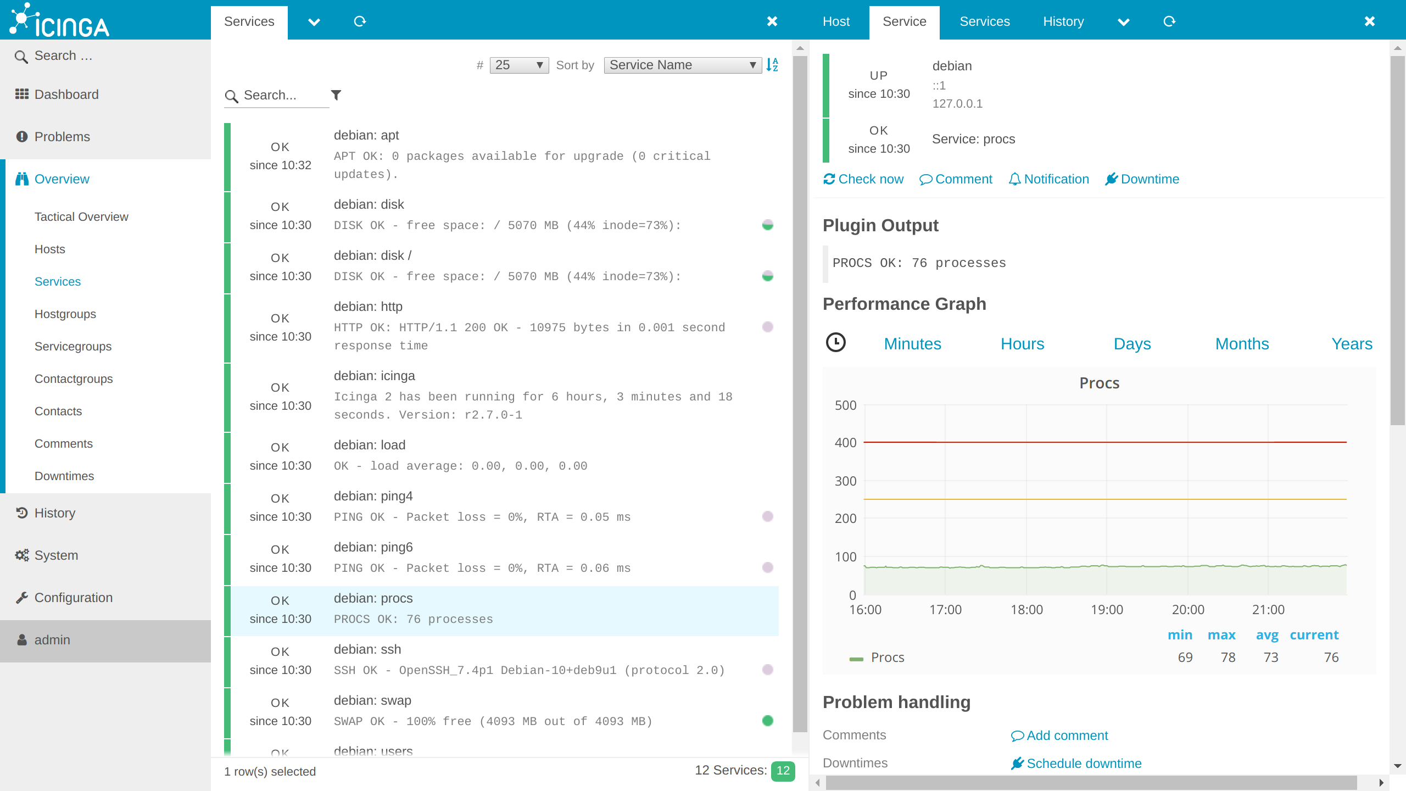Open the rows-per-page 25 dropdown
The image size is (1406, 791).
(518, 65)
